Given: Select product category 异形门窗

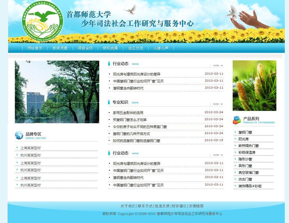Looking at the screenshot, I should coord(245,166).
